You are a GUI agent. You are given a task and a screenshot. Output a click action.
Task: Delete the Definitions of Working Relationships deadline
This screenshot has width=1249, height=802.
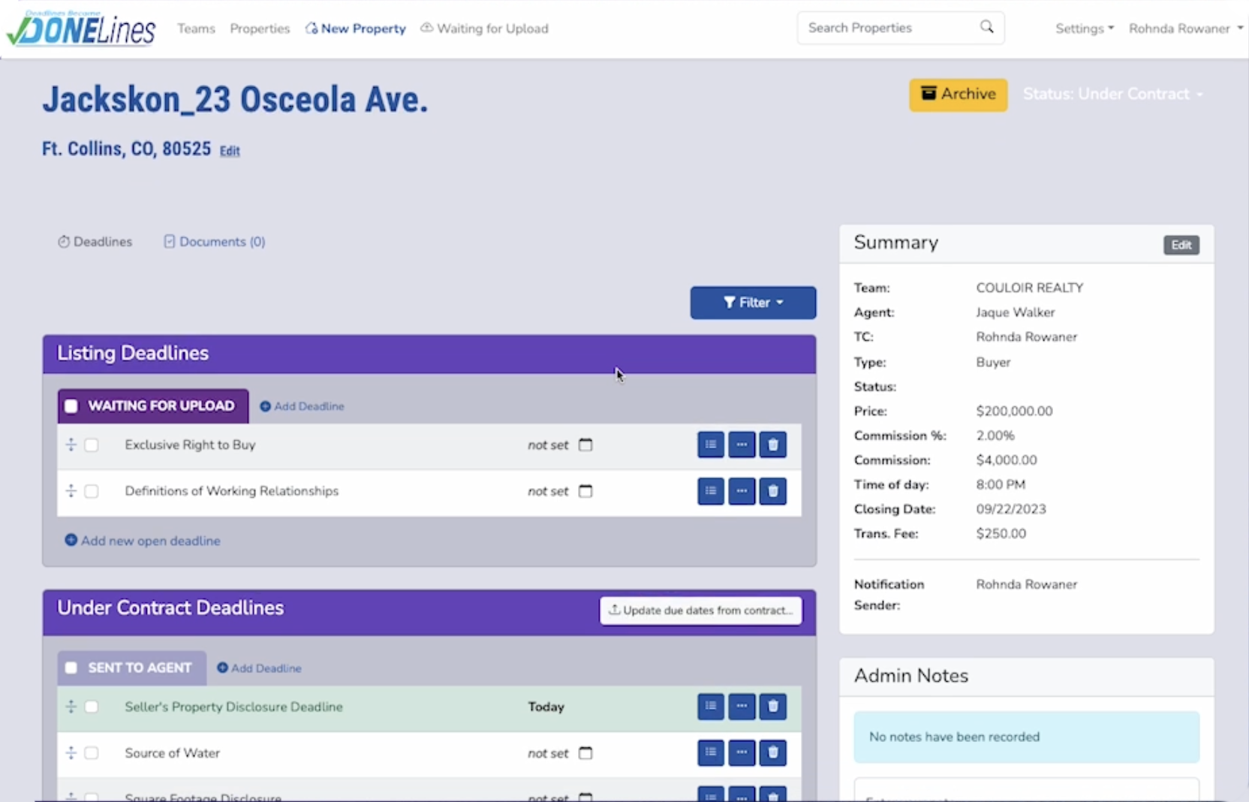(772, 491)
